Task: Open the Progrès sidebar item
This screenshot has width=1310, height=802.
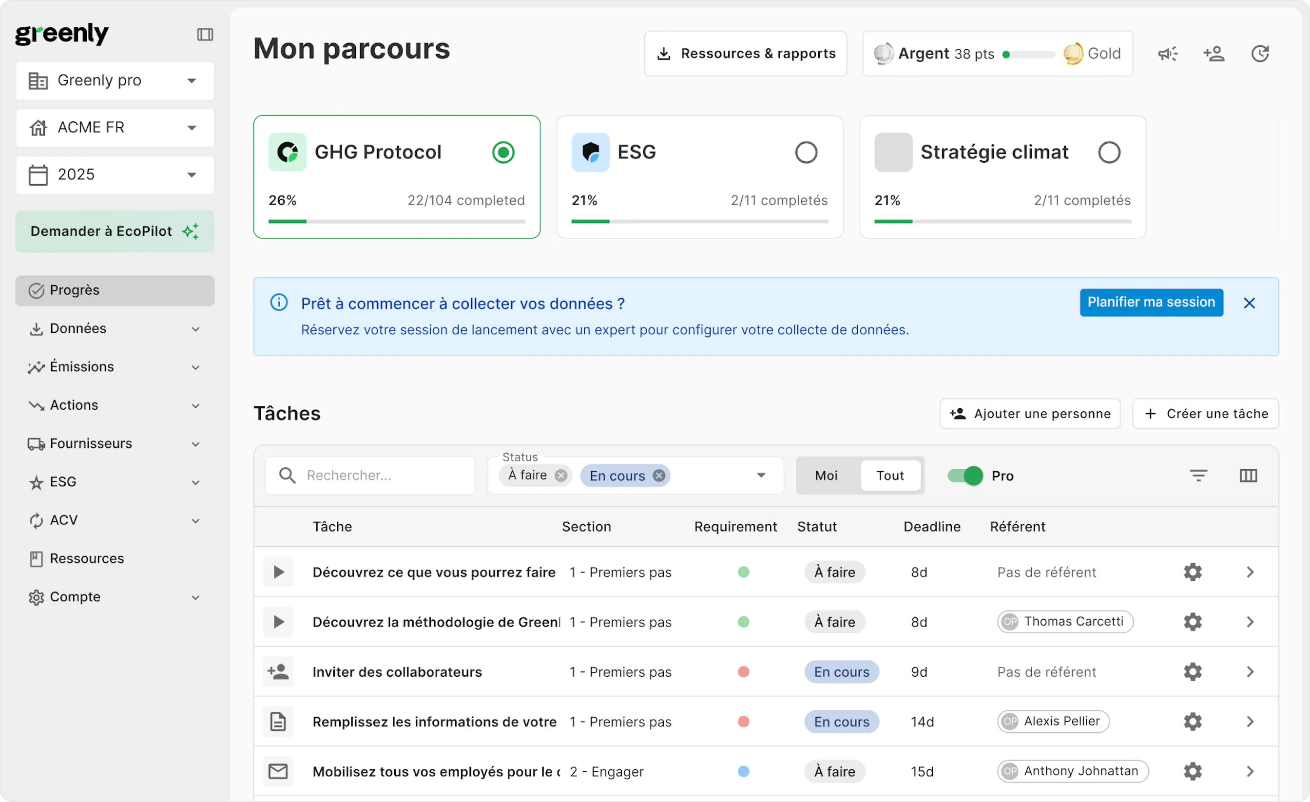Action: click(115, 290)
